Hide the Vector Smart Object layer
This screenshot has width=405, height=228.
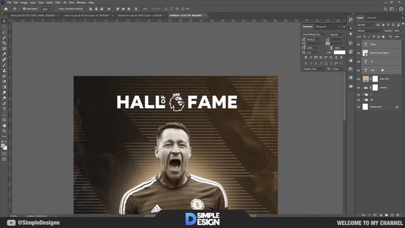(x=358, y=53)
